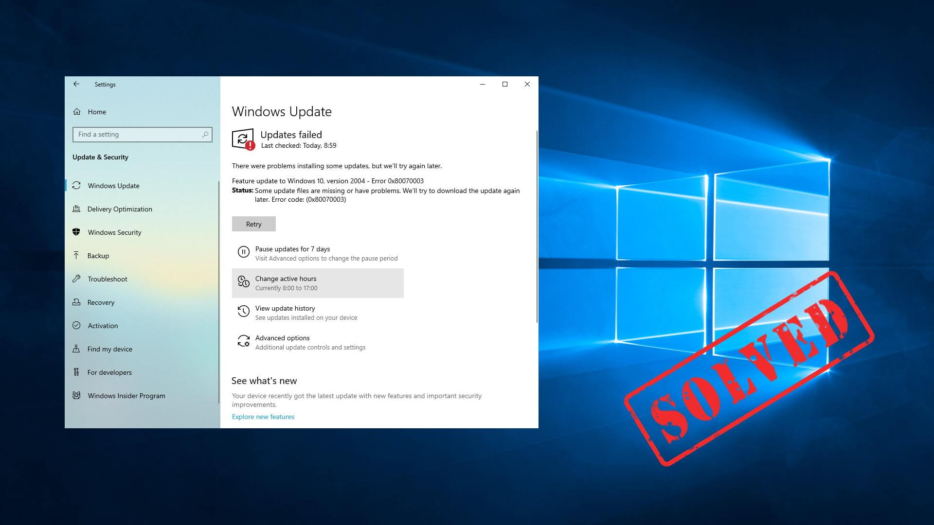Click the Retry button for failed update
The width and height of the screenshot is (934, 525).
coord(253,223)
